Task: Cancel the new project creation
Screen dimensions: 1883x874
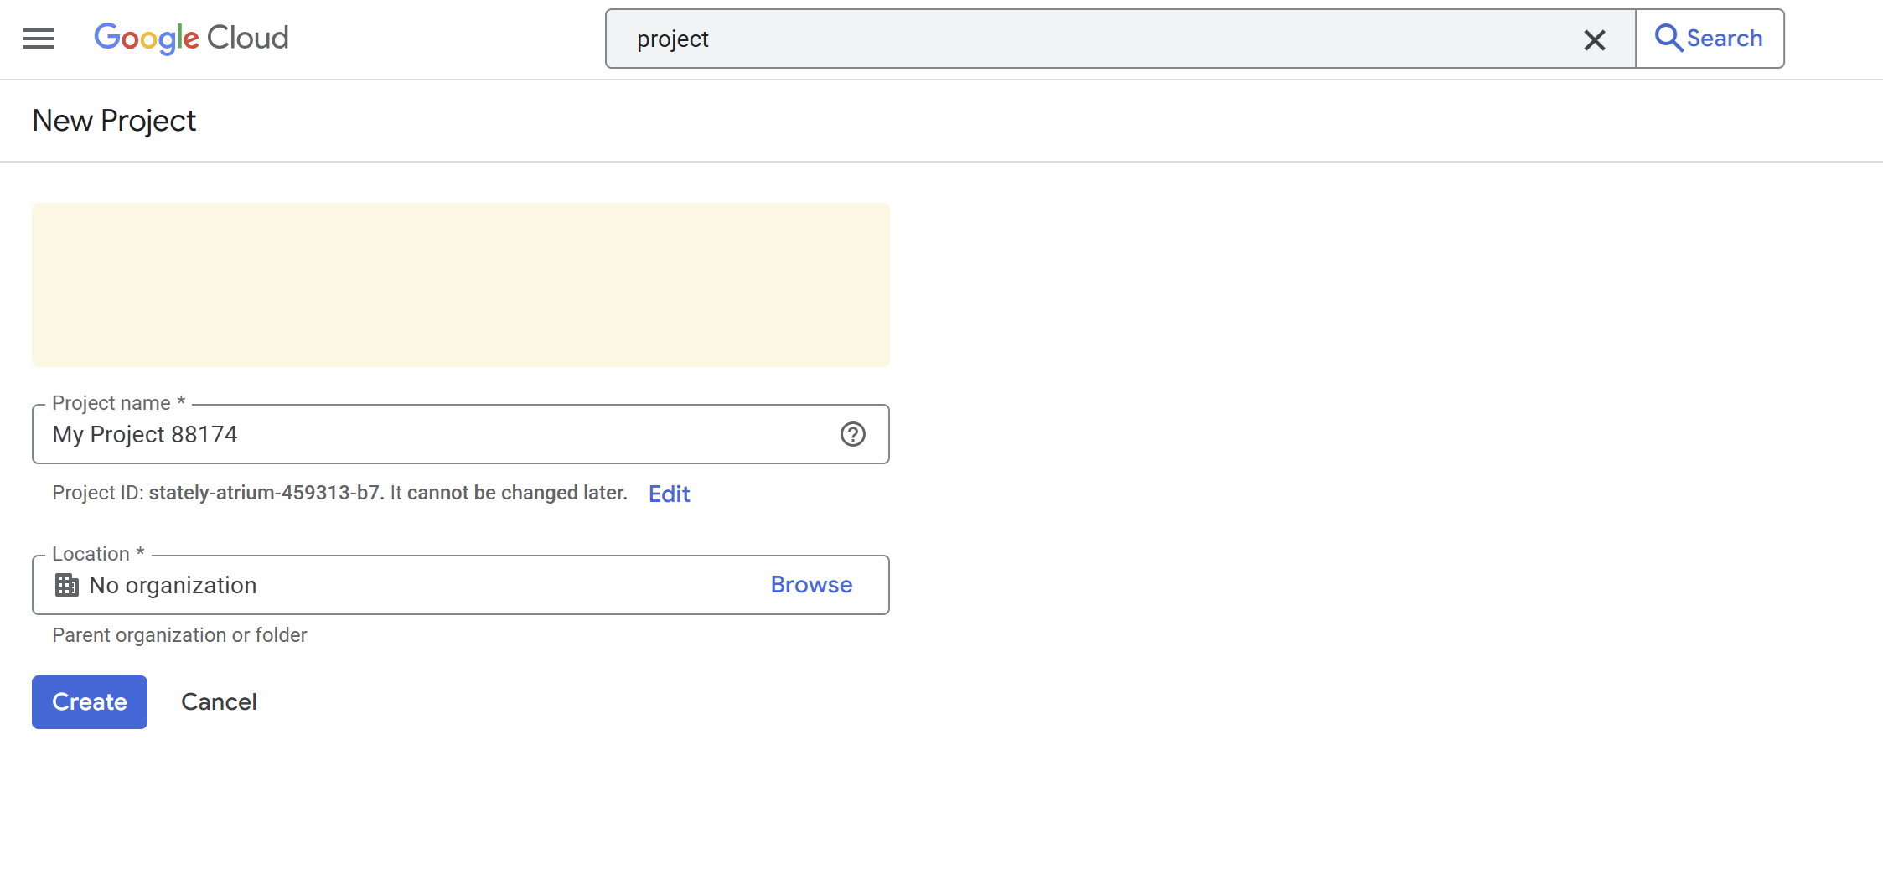Action: click(219, 702)
